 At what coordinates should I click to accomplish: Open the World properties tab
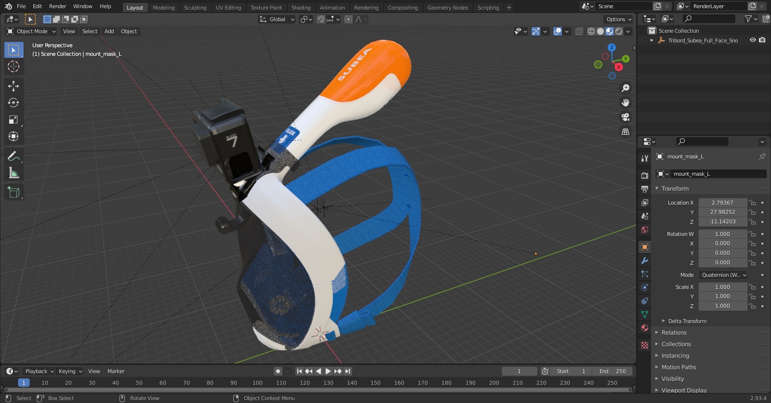tap(645, 229)
